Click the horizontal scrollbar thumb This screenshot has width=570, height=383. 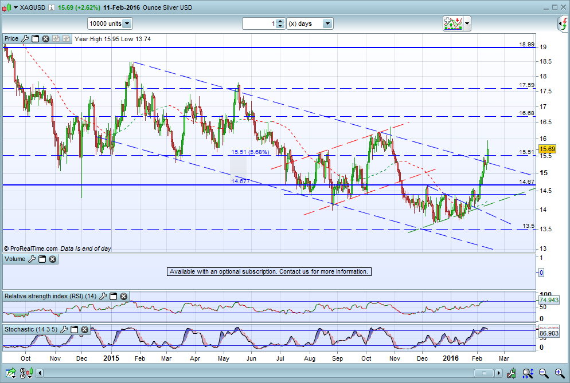pyautogui.click(x=484, y=373)
